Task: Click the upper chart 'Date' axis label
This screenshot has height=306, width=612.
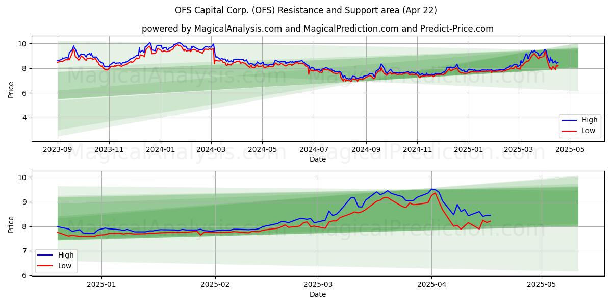Action: [x=317, y=159]
